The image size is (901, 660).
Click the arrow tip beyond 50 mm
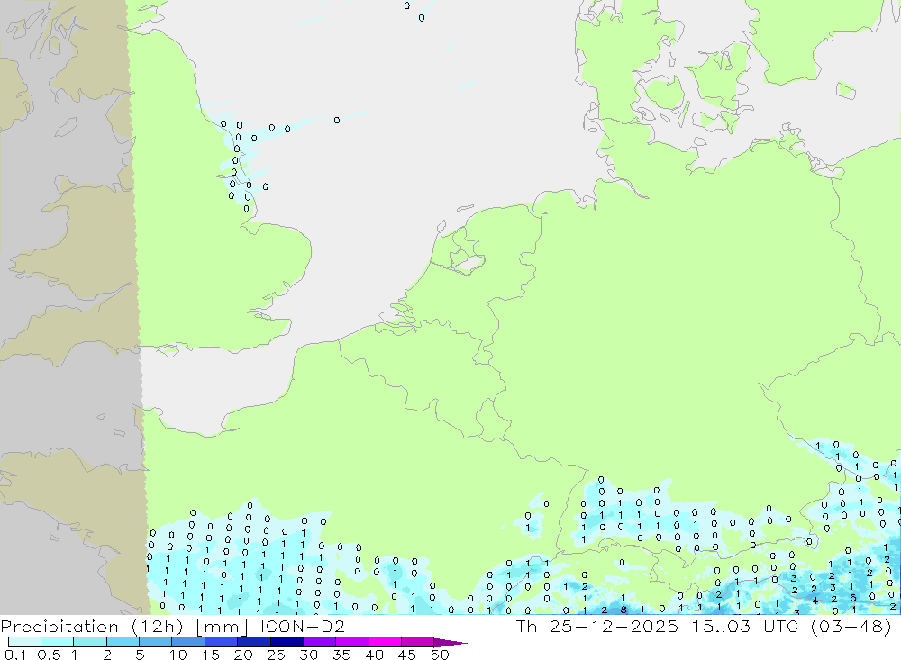451,643
